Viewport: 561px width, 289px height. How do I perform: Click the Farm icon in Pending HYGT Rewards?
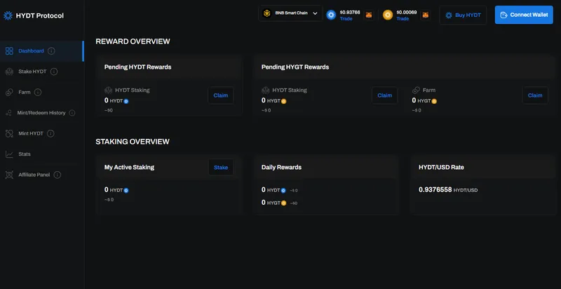(x=416, y=90)
